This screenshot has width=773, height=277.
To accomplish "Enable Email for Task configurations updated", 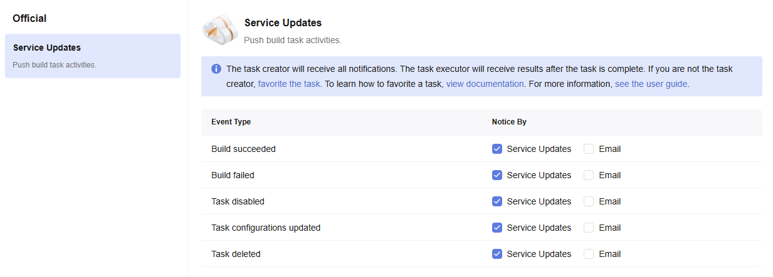I will 589,228.
